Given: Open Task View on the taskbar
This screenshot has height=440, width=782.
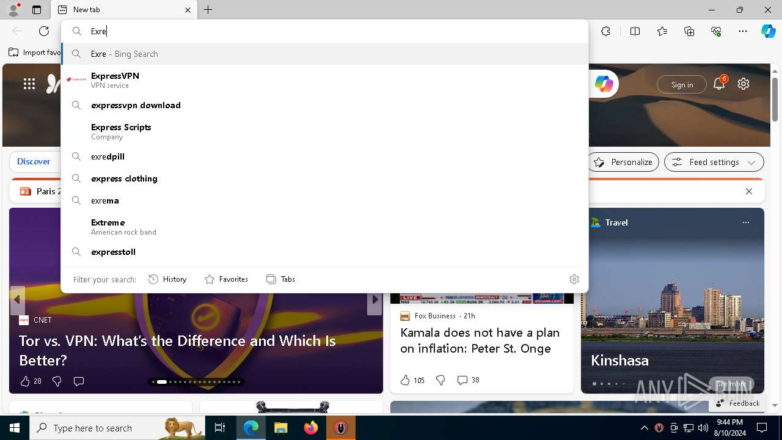Looking at the screenshot, I should tap(220, 428).
